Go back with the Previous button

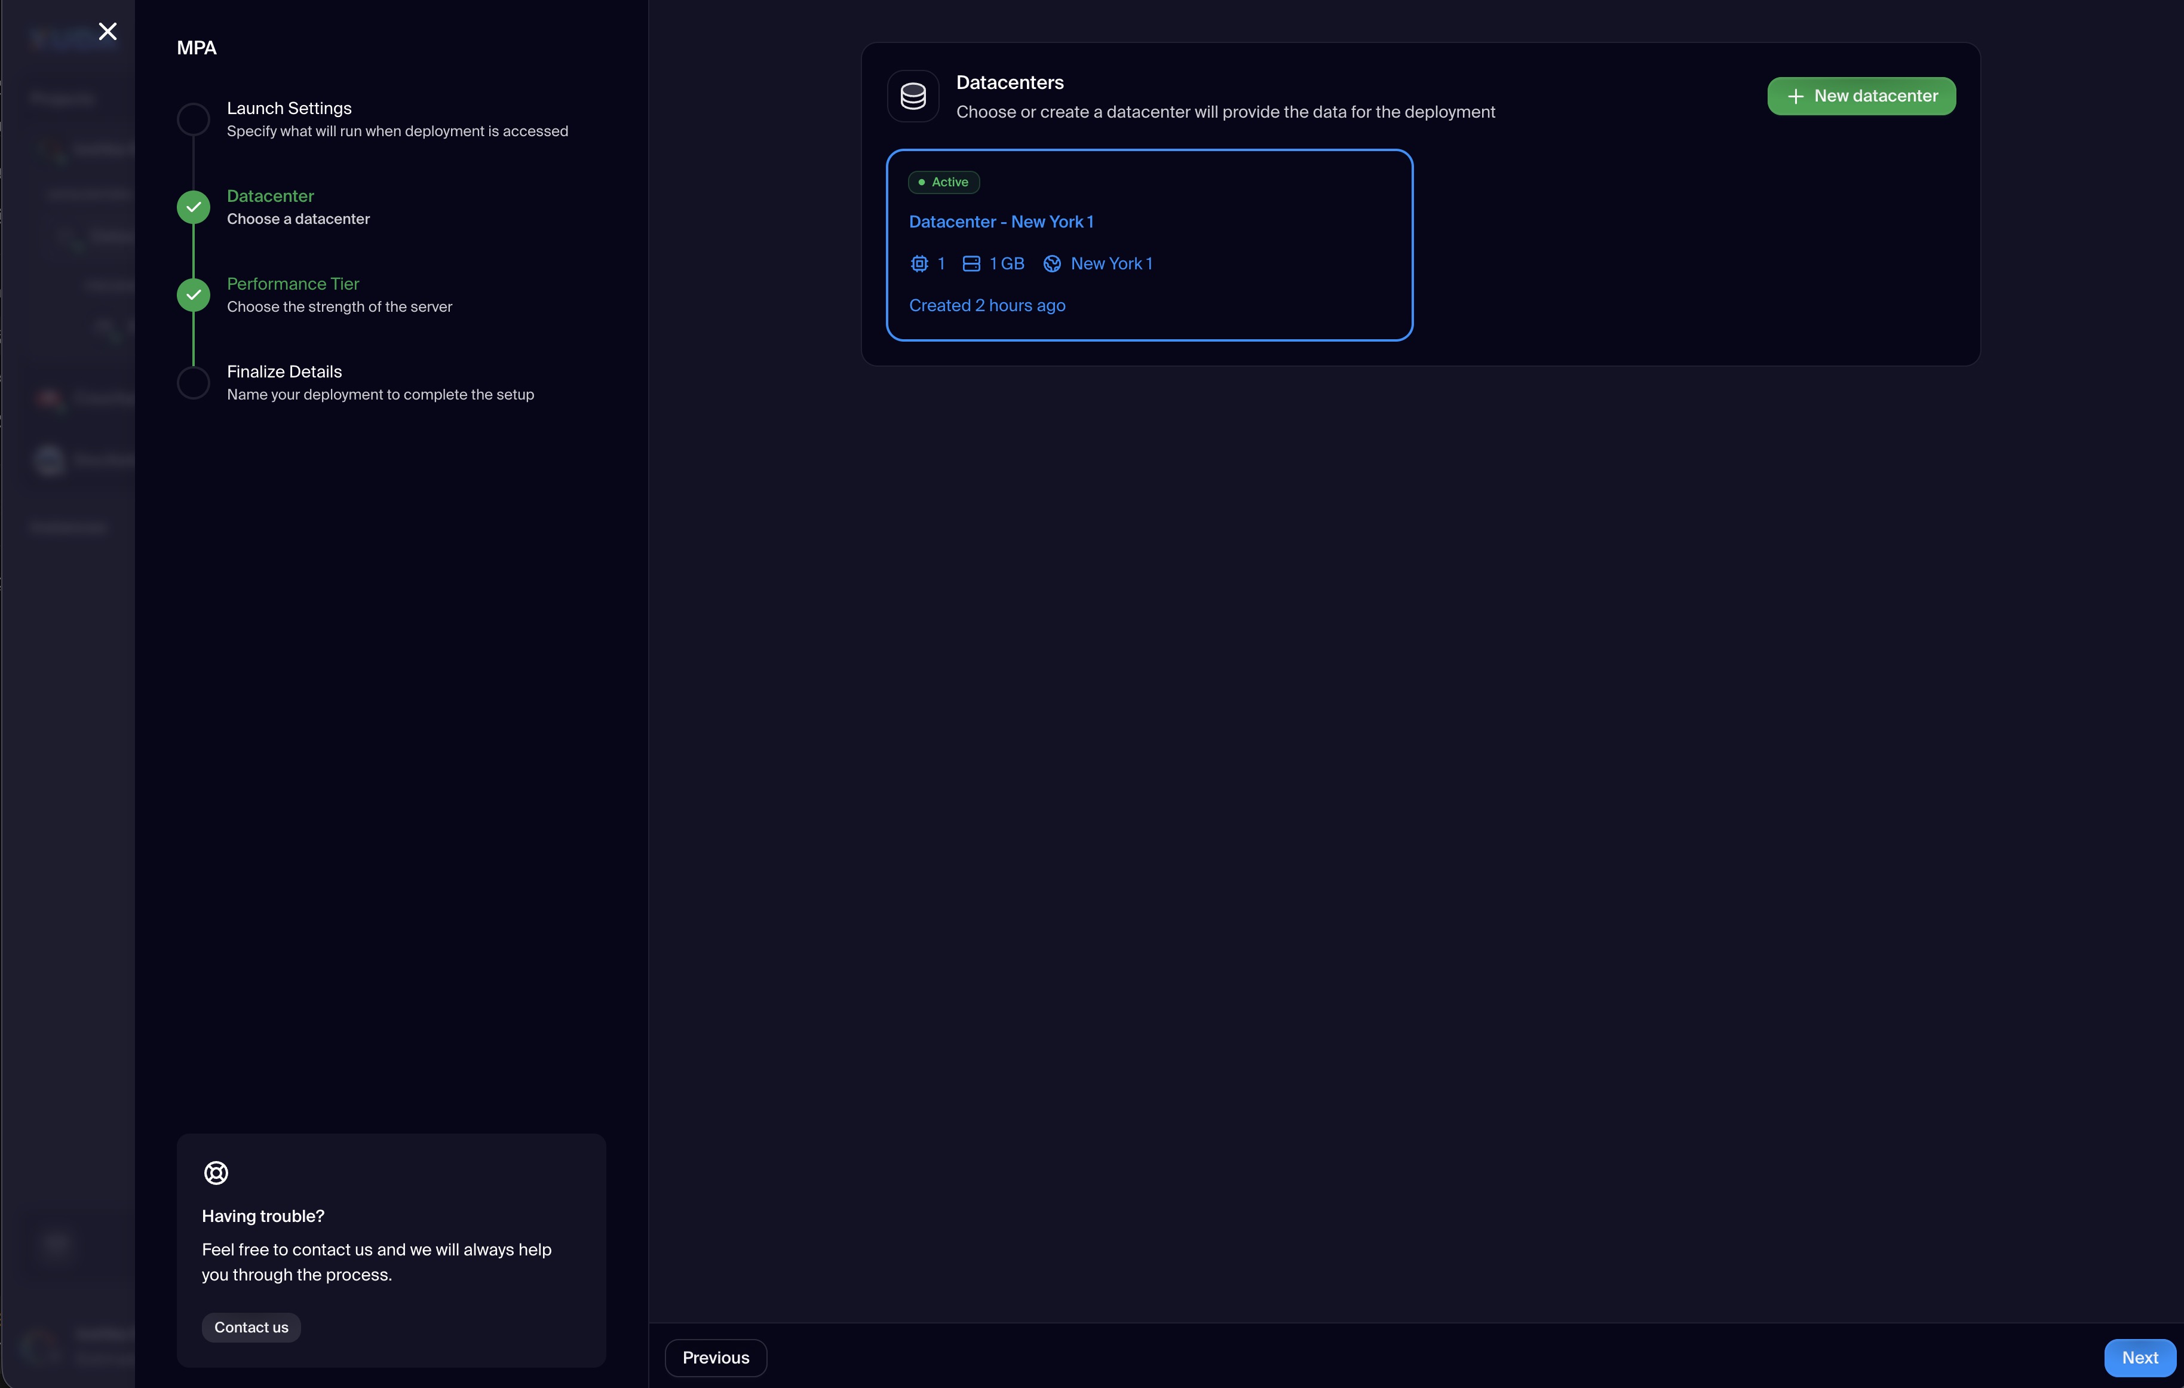pos(714,1357)
